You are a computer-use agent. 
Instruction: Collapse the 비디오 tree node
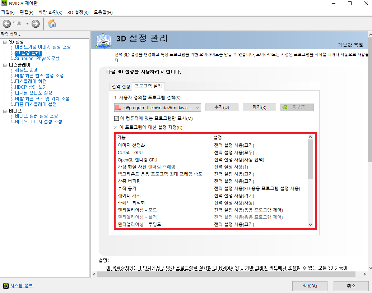5,111
